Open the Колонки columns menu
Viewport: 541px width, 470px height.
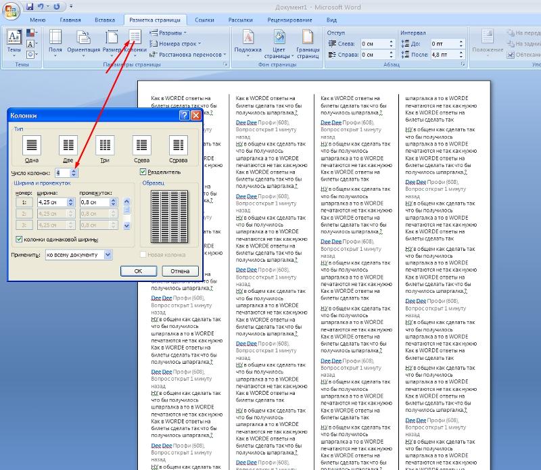point(135,43)
